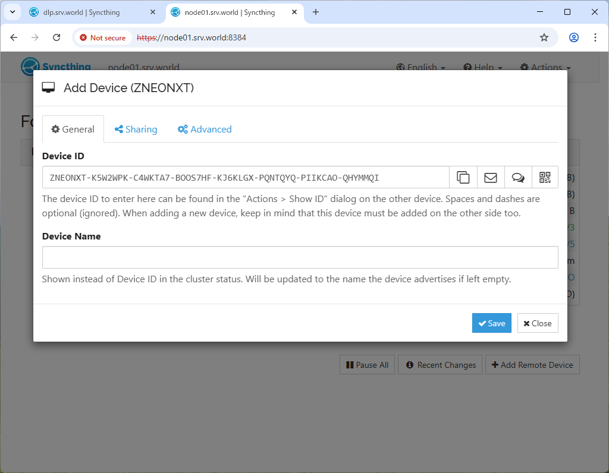This screenshot has height=473, width=609.
Task: Open the browser profile menu
Action: pyautogui.click(x=574, y=37)
